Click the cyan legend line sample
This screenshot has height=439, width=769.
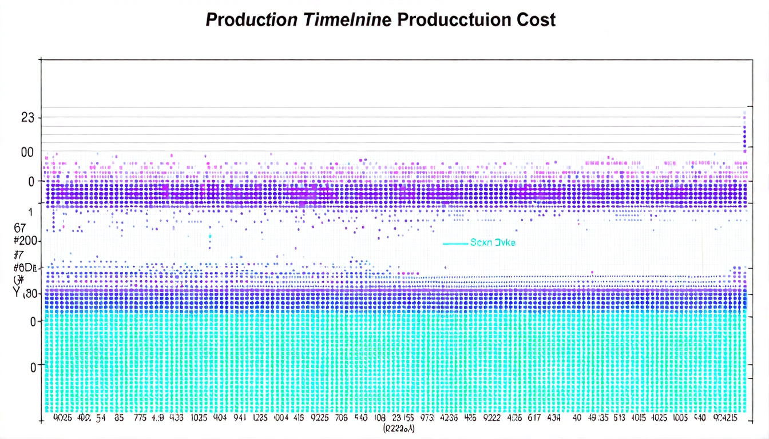point(455,243)
